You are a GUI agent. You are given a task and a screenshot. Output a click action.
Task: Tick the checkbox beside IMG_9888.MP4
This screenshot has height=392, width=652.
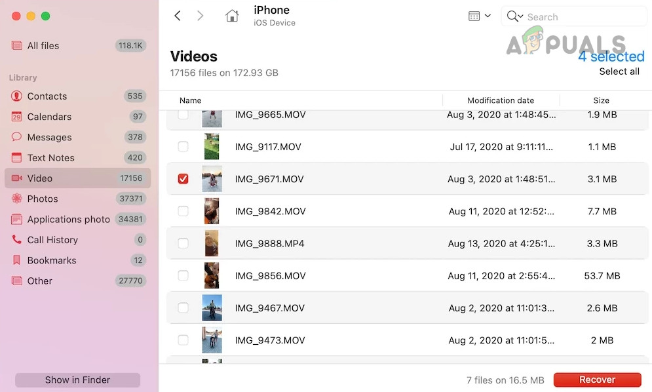pos(183,243)
